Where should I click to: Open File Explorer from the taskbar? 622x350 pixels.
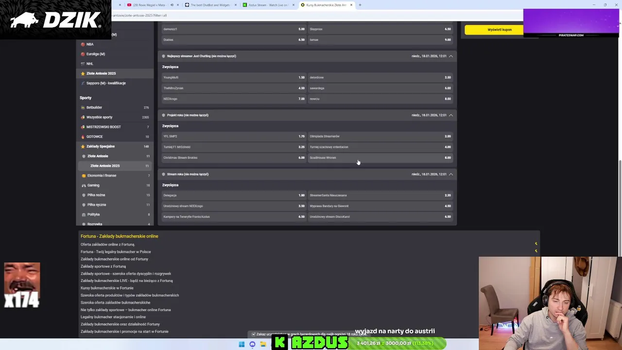click(263, 344)
